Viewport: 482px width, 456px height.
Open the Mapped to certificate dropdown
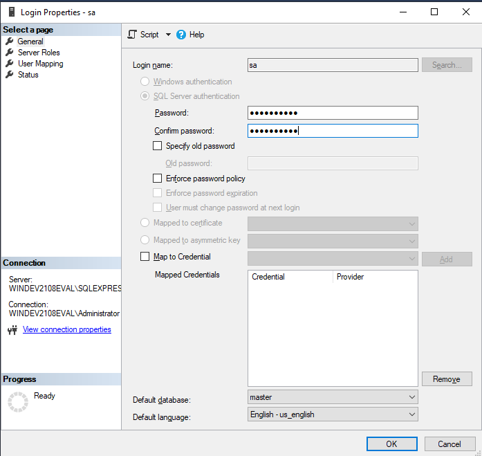(x=333, y=224)
